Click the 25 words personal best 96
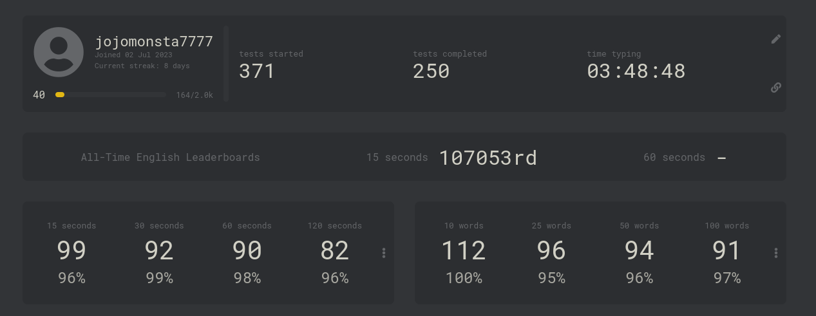 pyautogui.click(x=551, y=250)
